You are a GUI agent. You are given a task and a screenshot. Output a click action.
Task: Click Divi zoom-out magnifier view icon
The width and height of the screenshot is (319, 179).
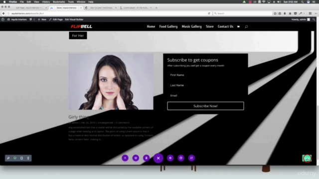8,158
